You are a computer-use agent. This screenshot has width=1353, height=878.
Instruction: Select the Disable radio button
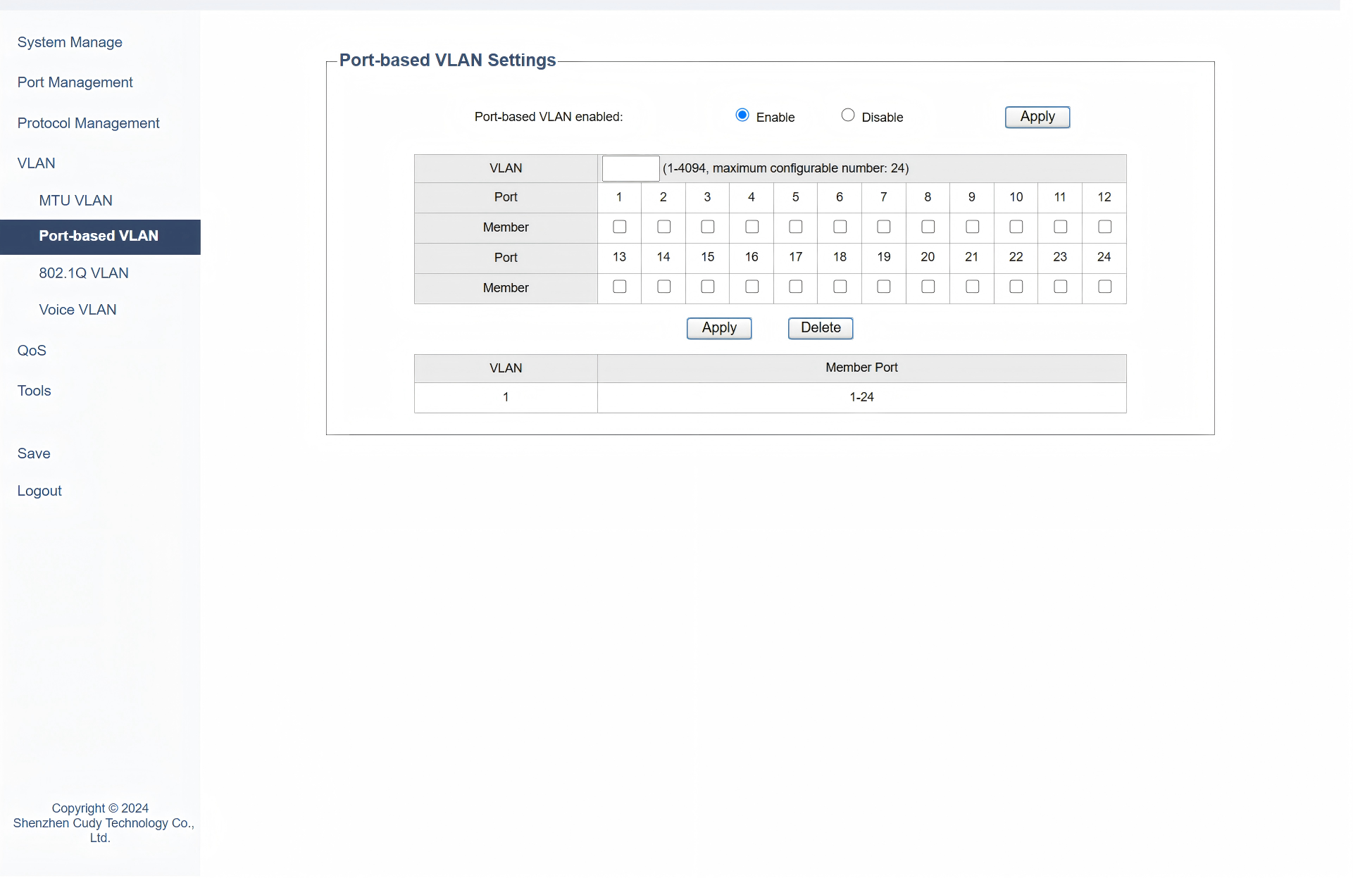click(847, 115)
